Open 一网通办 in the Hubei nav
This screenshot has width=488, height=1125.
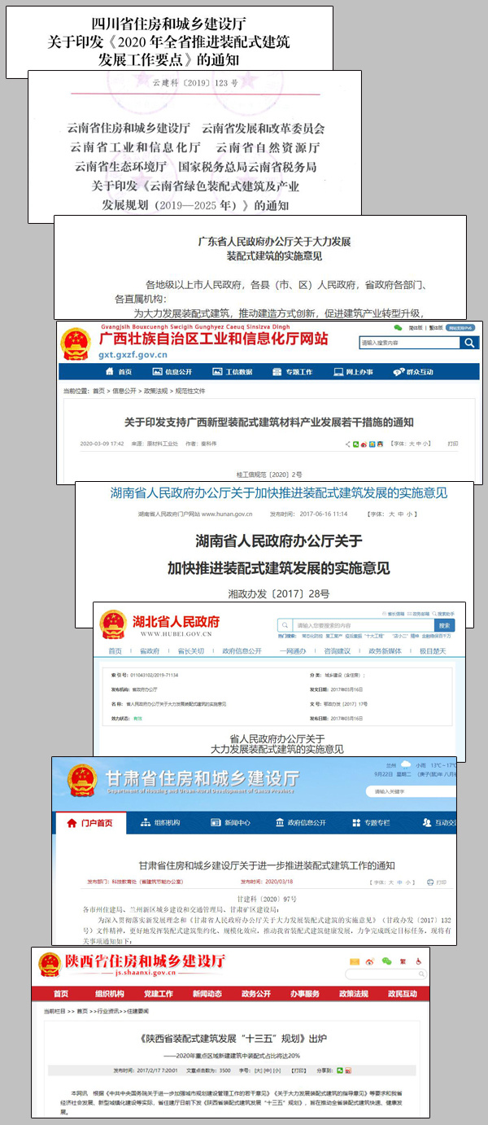click(x=293, y=651)
